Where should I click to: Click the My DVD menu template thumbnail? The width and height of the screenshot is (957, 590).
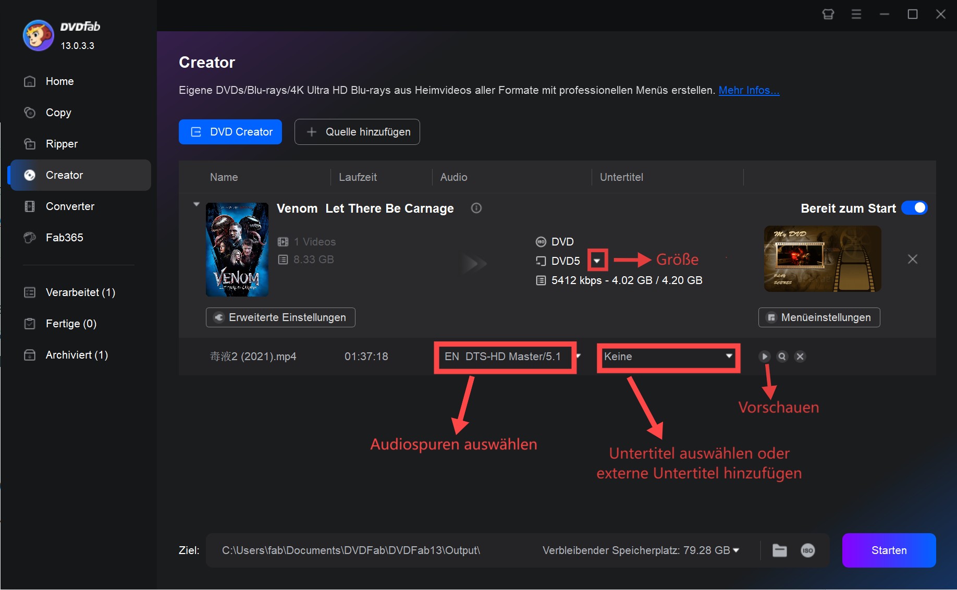coord(823,259)
